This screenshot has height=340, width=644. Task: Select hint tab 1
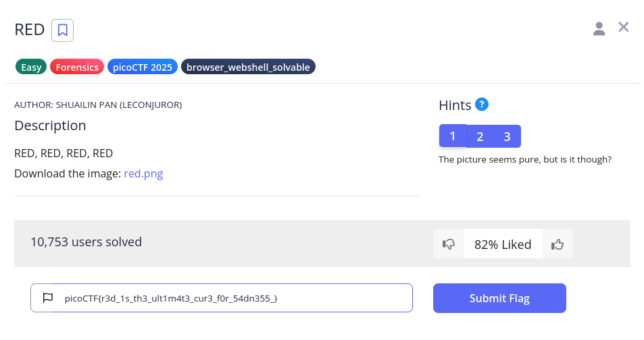pyautogui.click(x=453, y=136)
